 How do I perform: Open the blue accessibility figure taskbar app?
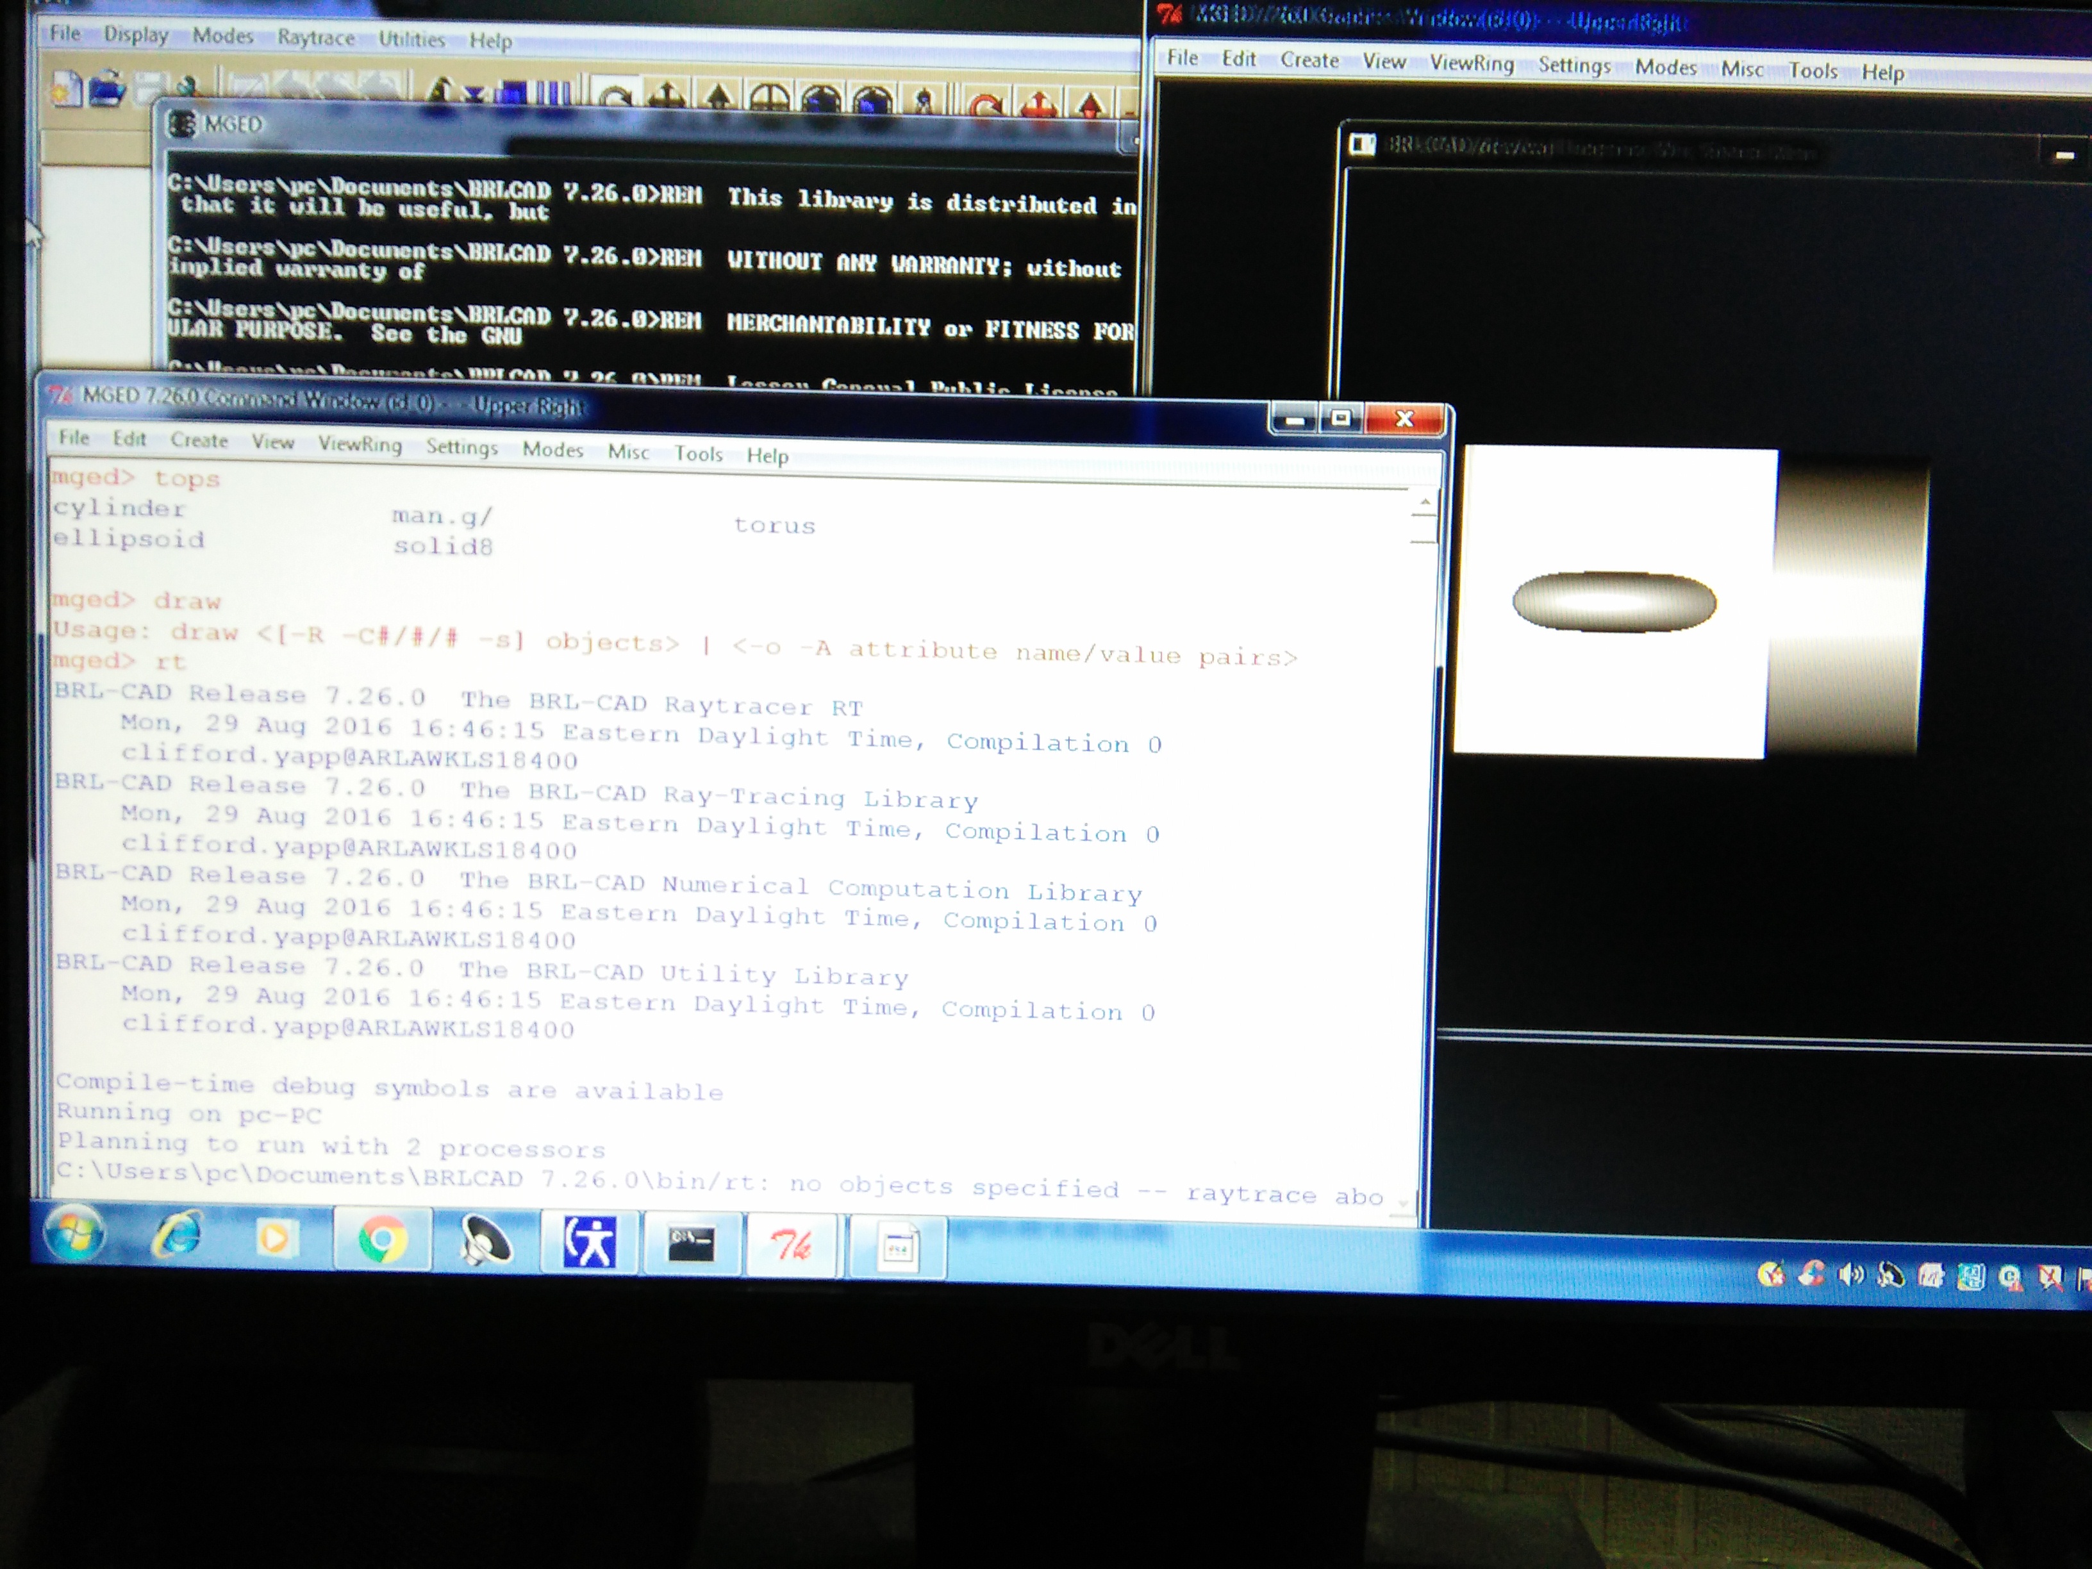pyautogui.click(x=589, y=1243)
